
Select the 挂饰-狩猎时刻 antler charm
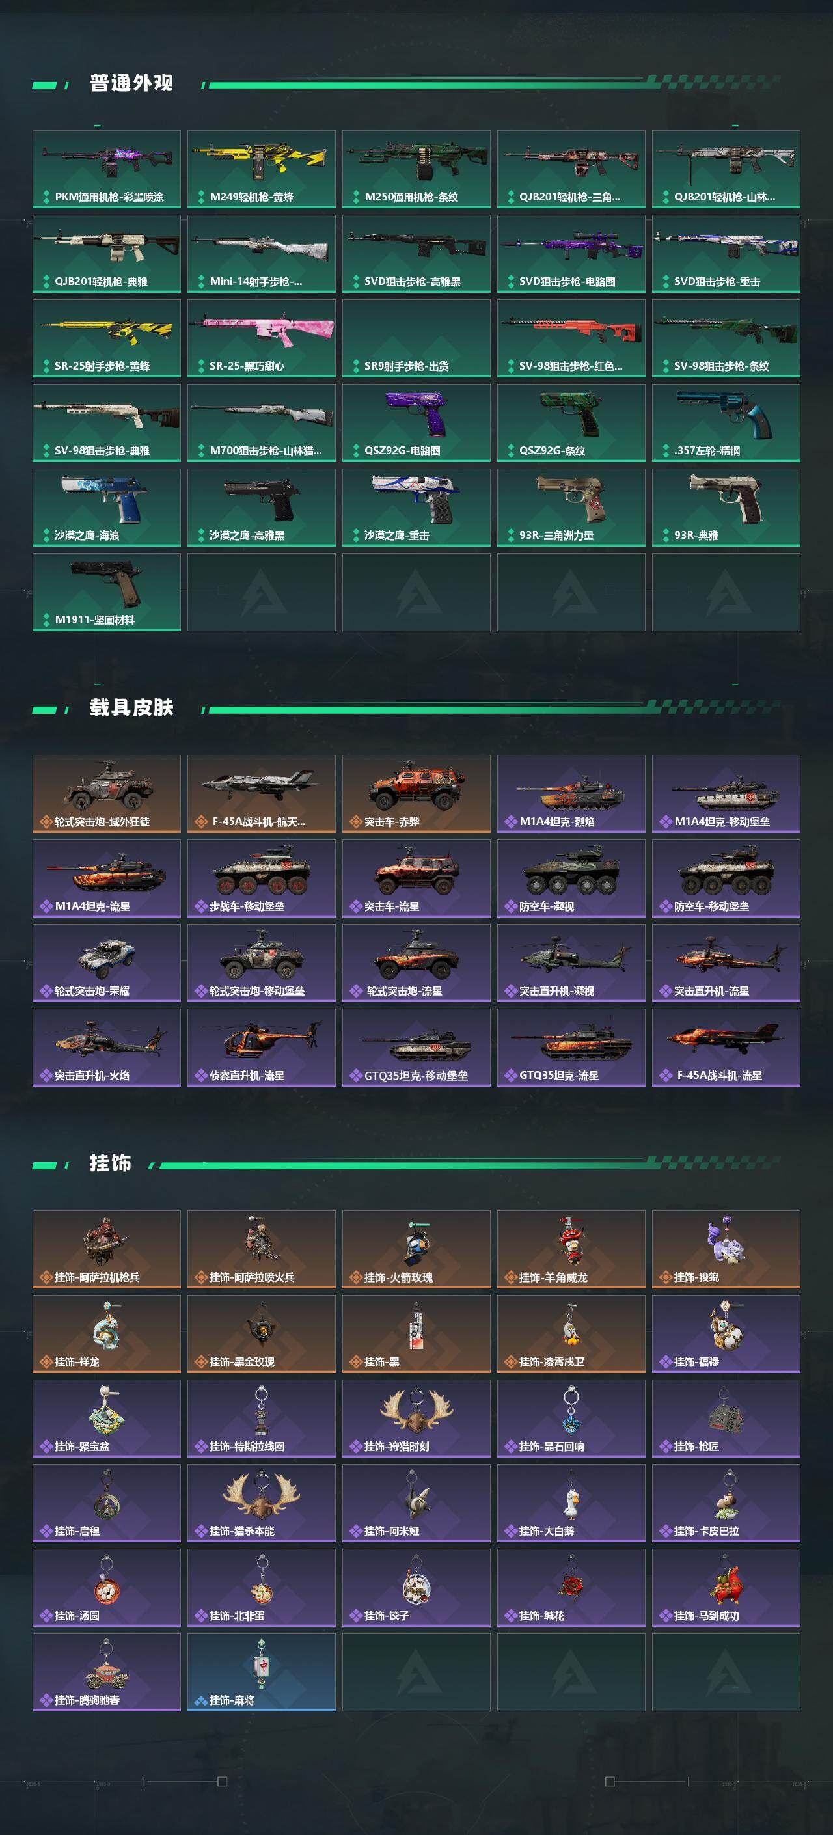click(416, 1419)
